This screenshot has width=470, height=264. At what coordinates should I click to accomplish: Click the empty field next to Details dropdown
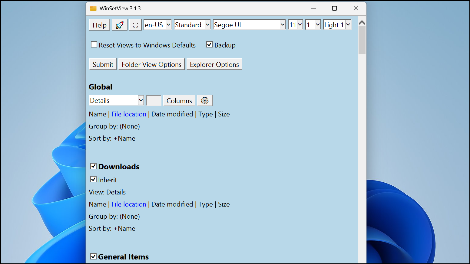[154, 100]
